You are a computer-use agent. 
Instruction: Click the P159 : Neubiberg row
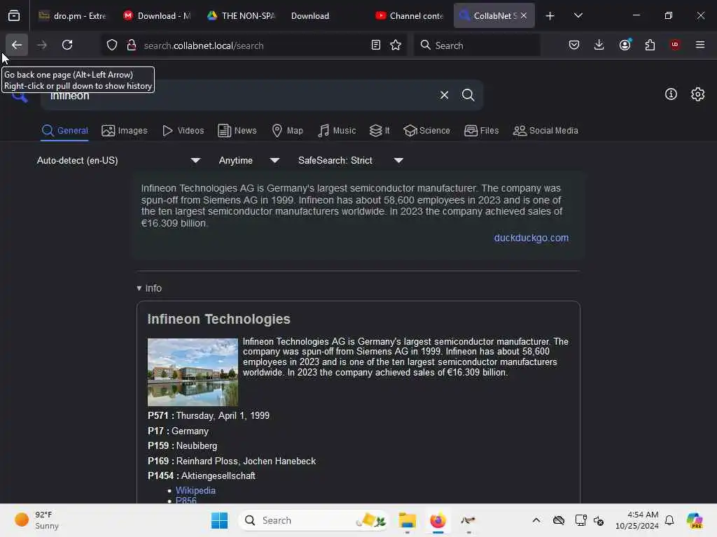click(183, 445)
